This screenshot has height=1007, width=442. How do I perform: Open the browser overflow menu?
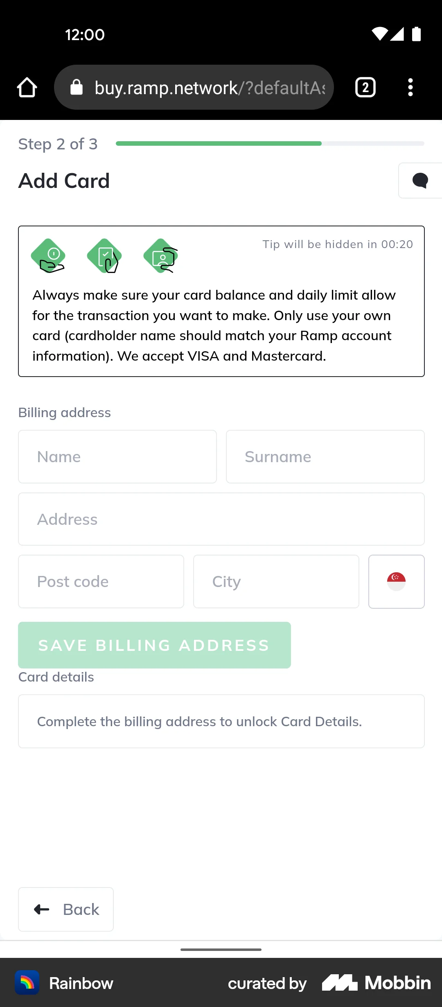coord(410,87)
